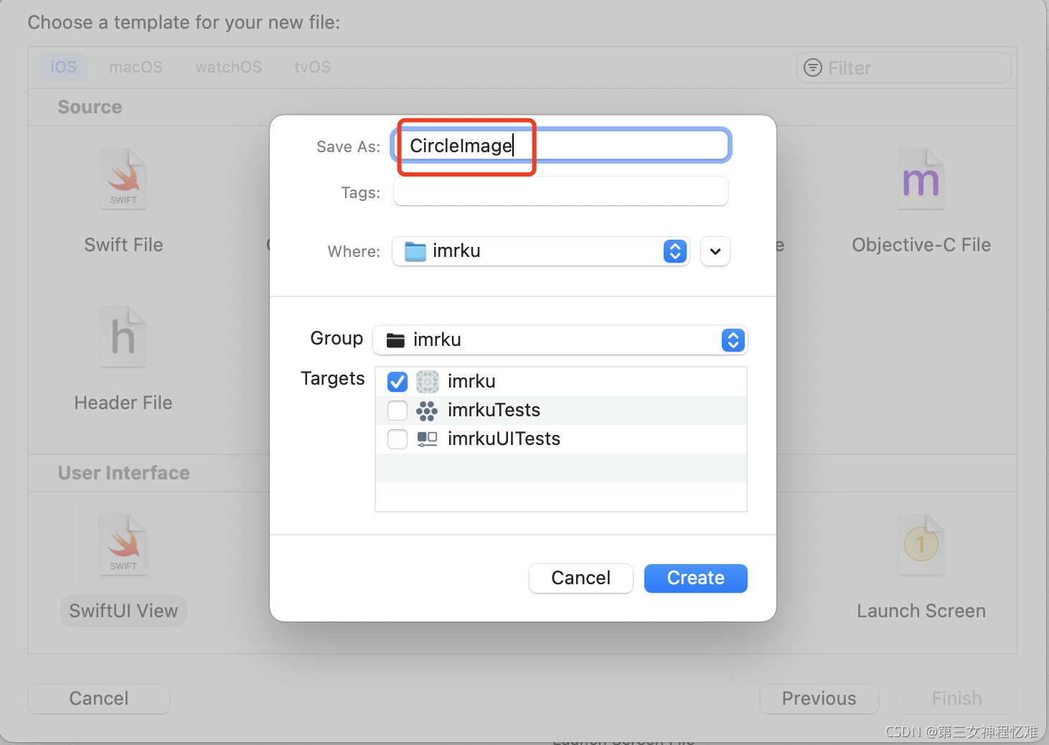
Task: Click the 'imrkuTests' target name
Action: point(494,410)
